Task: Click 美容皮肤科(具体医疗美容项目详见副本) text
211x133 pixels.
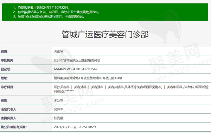Action: (135, 87)
